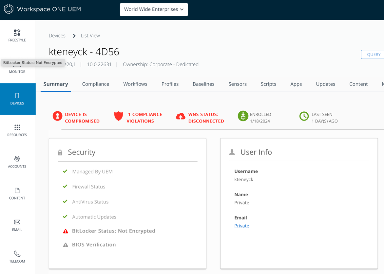
Task: Click the device title kteneyck - 4D56
Action: [84, 52]
